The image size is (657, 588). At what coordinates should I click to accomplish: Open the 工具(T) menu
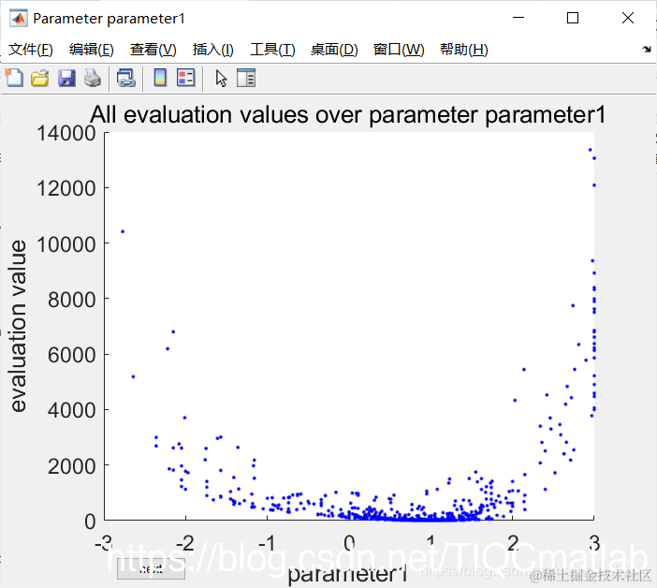[272, 50]
